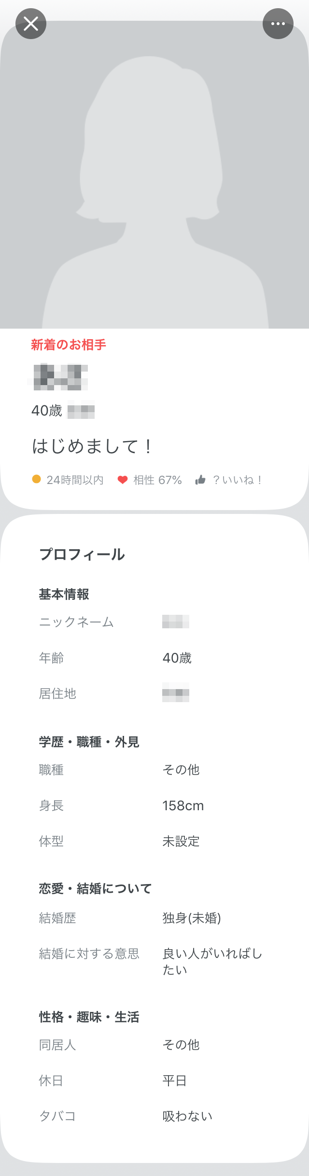The image size is (309, 1176).
Task: Open the three-dots more options menu
Action: pos(278,24)
